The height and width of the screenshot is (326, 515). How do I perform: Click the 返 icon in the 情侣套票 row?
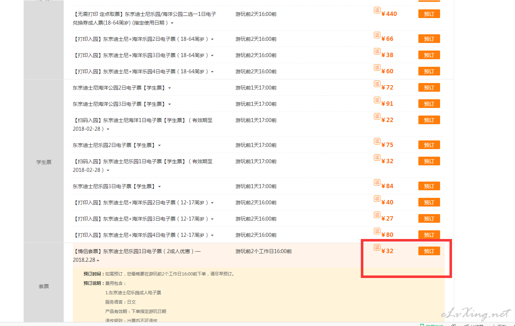377,247
